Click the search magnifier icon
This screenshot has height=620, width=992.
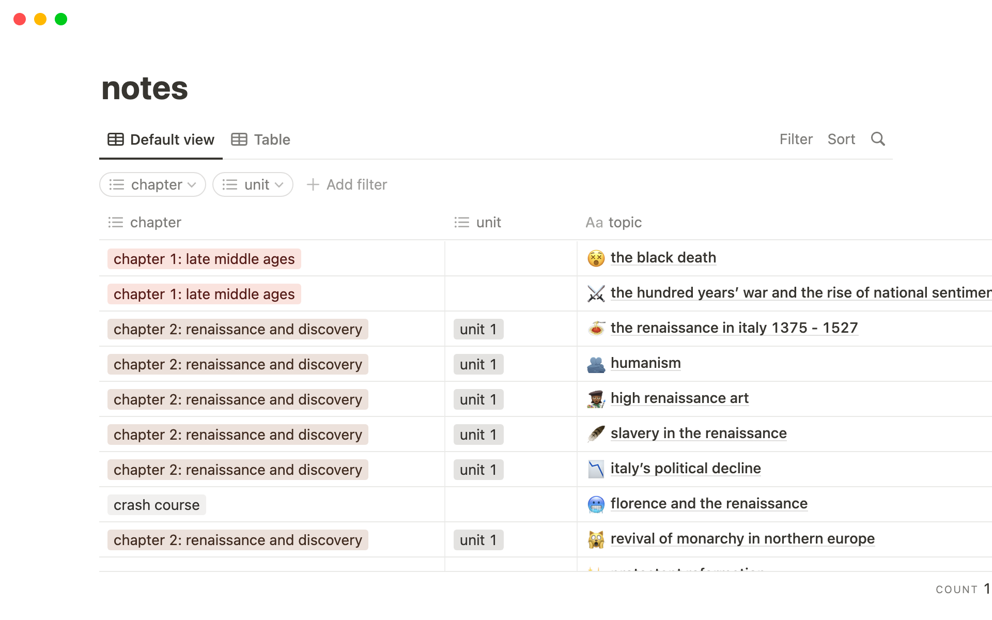(878, 139)
